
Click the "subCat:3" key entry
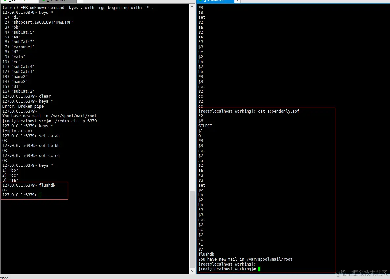(19, 42)
